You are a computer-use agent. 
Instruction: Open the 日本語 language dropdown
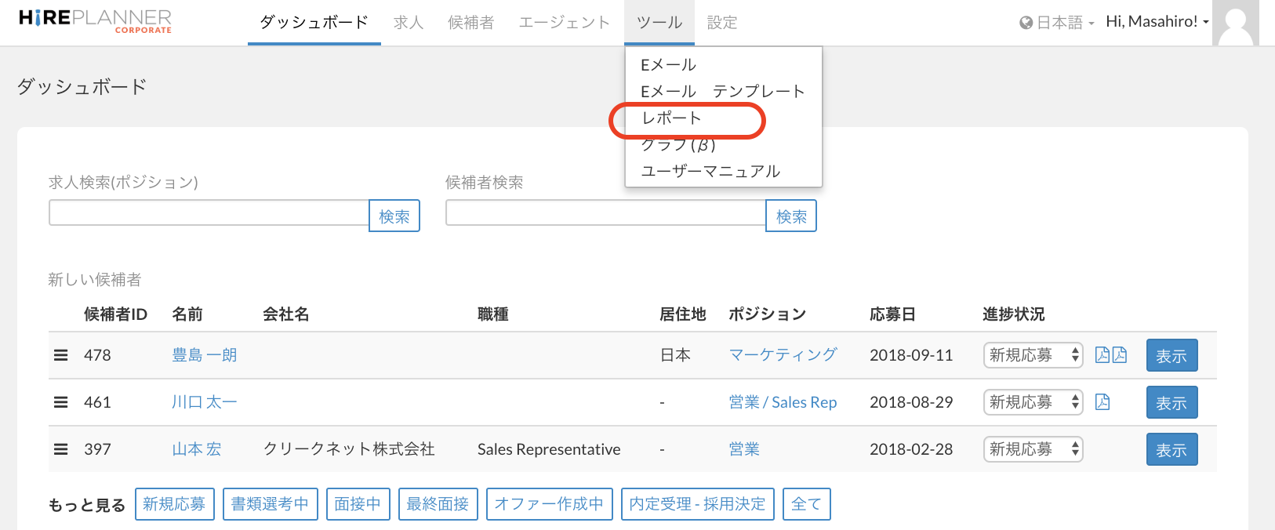[x=1057, y=23]
